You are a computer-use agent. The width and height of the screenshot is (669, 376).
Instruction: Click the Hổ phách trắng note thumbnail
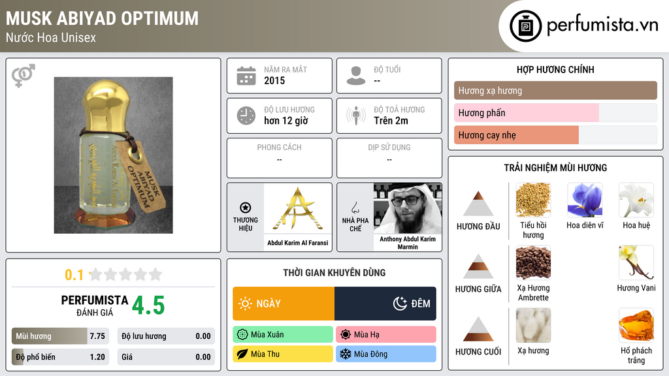(x=636, y=325)
